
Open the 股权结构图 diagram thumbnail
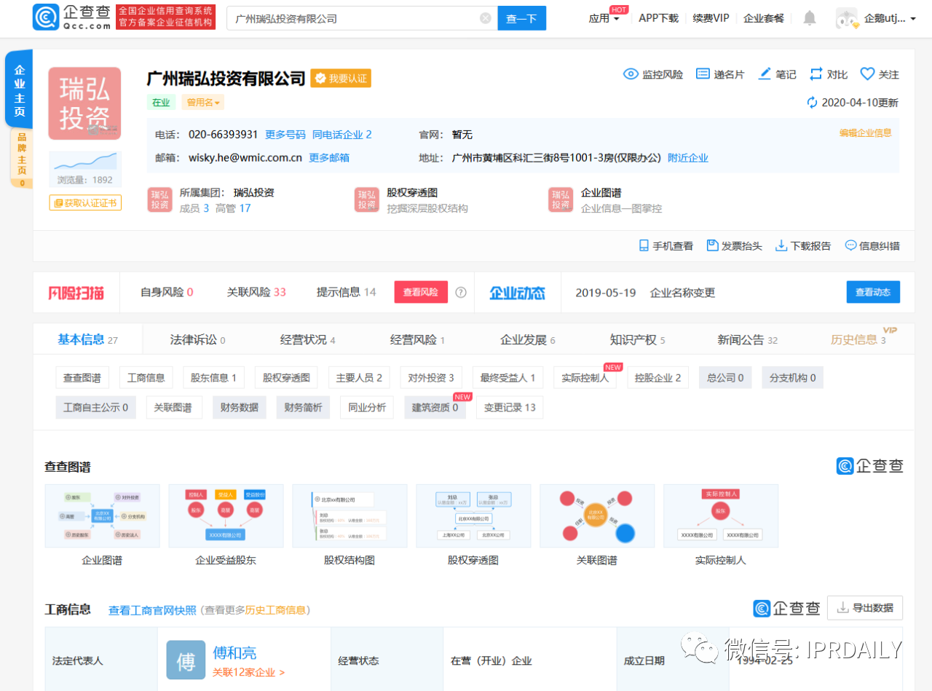[349, 516]
